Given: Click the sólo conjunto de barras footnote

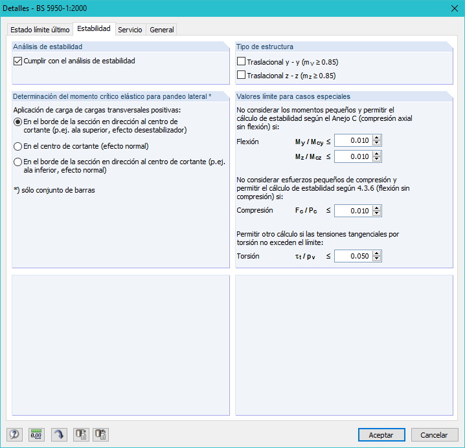Looking at the screenshot, I should tap(54, 190).
